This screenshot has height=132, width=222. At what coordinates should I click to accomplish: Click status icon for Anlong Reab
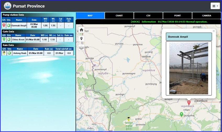[x=9, y=53]
